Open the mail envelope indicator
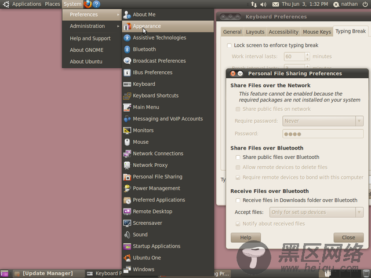 [275, 4]
